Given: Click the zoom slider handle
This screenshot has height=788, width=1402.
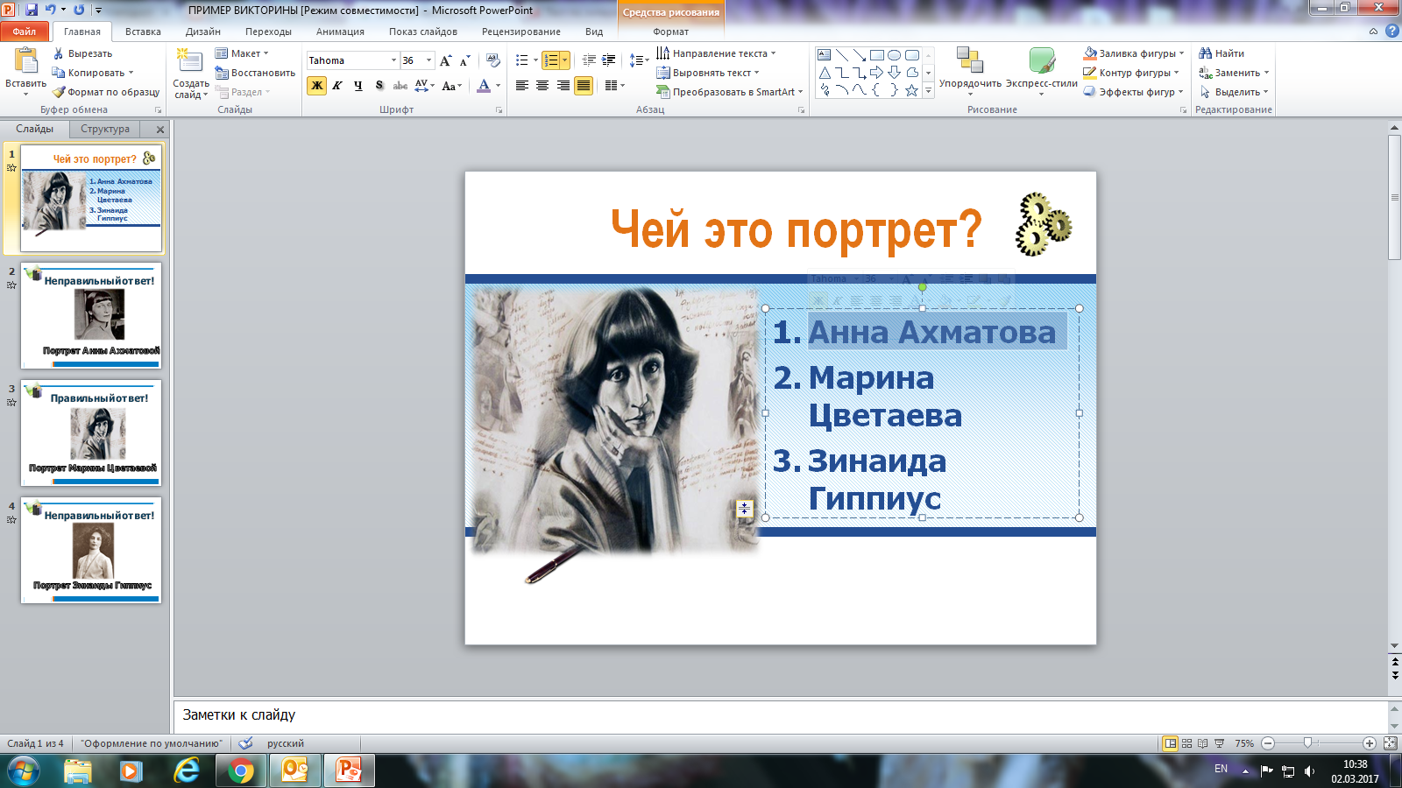Looking at the screenshot, I should coord(1307,743).
